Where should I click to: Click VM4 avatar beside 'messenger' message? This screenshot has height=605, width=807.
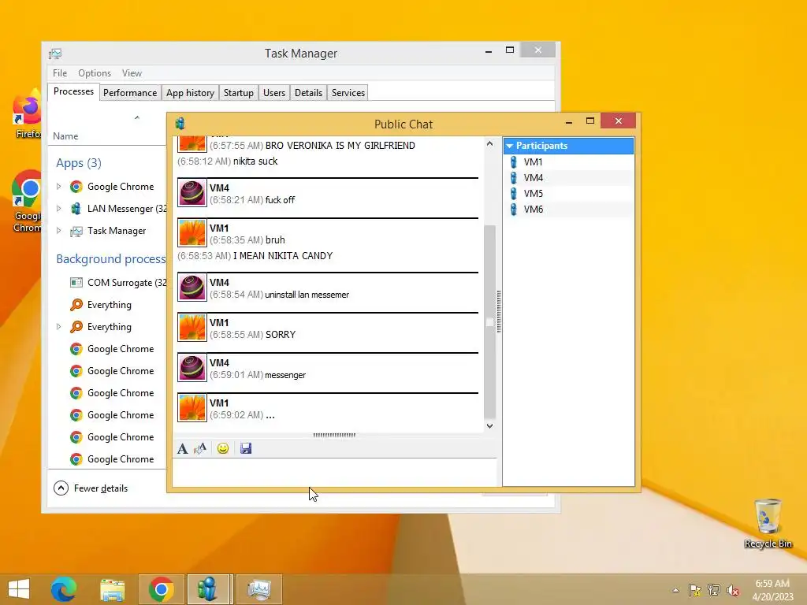click(192, 368)
